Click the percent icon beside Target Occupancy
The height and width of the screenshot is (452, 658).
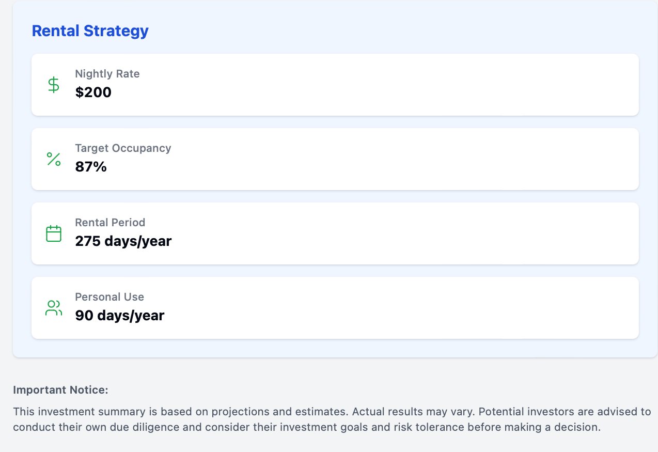54,159
